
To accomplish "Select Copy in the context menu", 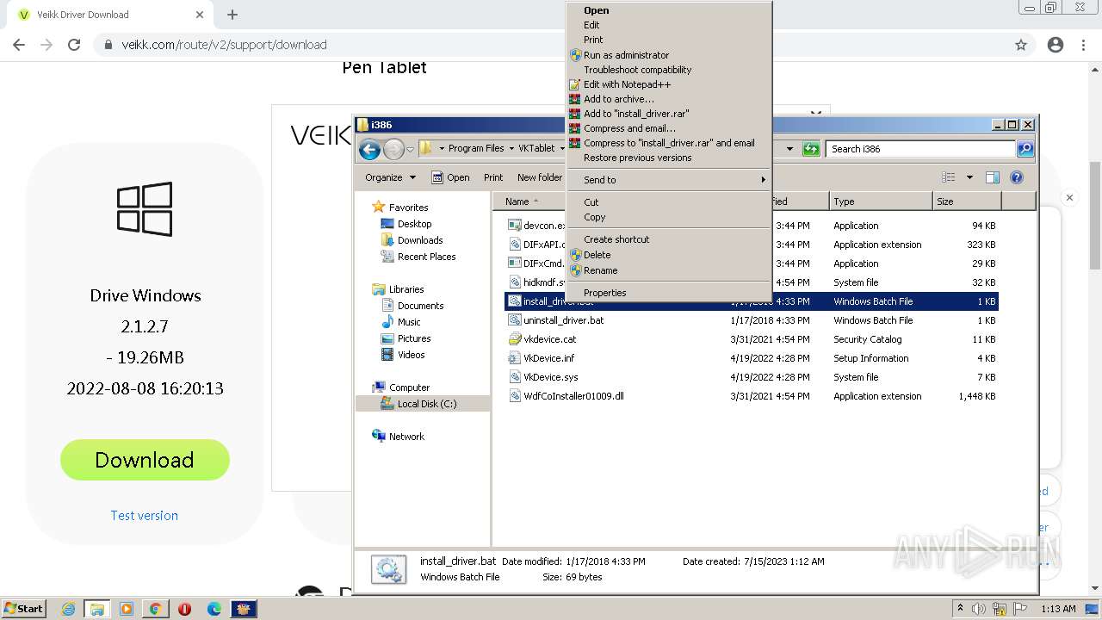I will 668,217.
